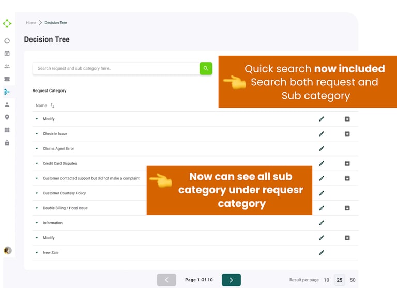The width and height of the screenshot is (397, 288).
Task: Edit the Check-in Issue category
Action: (x=322, y=134)
